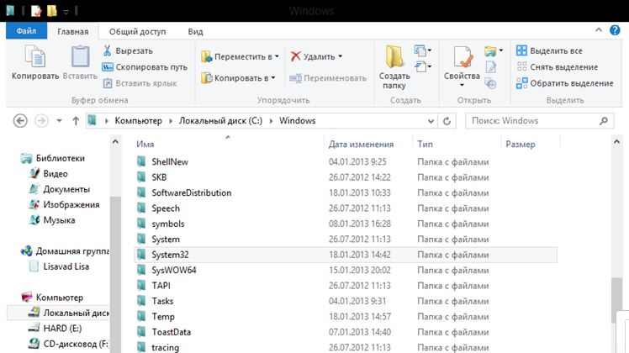Click the back navigation arrow button
629x353 pixels.
(20, 121)
